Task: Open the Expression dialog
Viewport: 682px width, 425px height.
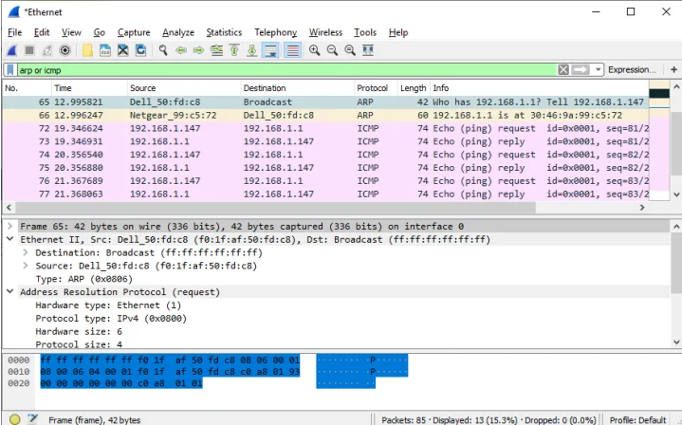Action: [632, 69]
